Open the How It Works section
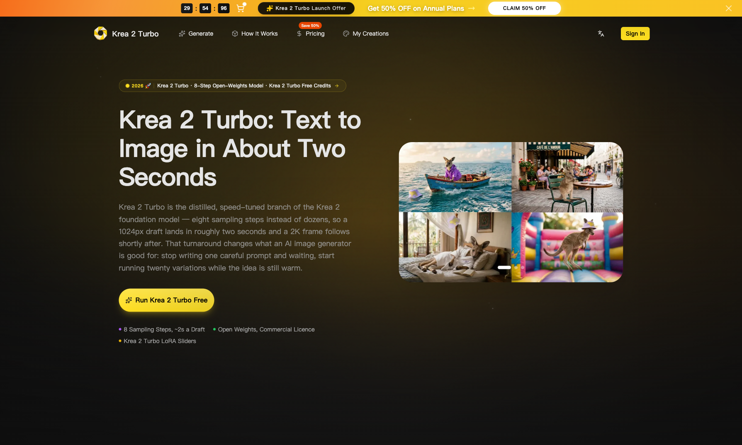The height and width of the screenshot is (445, 742). [255, 34]
